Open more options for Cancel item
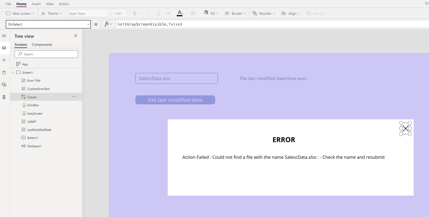This screenshot has width=429, height=217. [x=74, y=97]
